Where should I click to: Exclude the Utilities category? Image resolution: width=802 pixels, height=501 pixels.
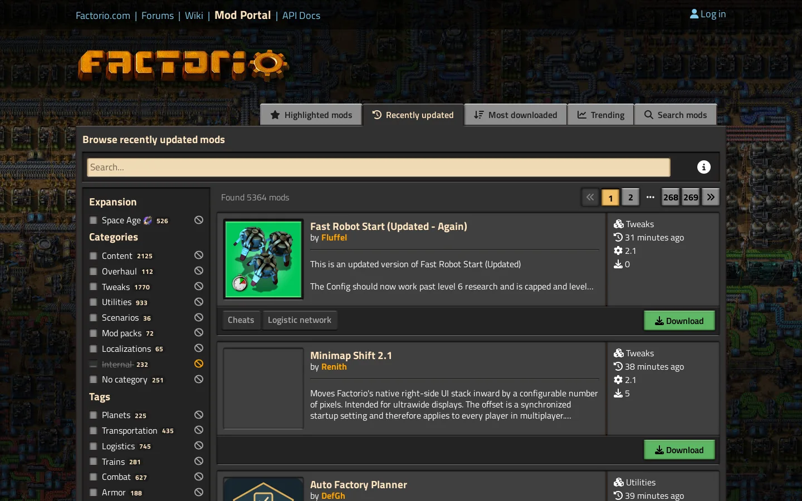(199, 302)
